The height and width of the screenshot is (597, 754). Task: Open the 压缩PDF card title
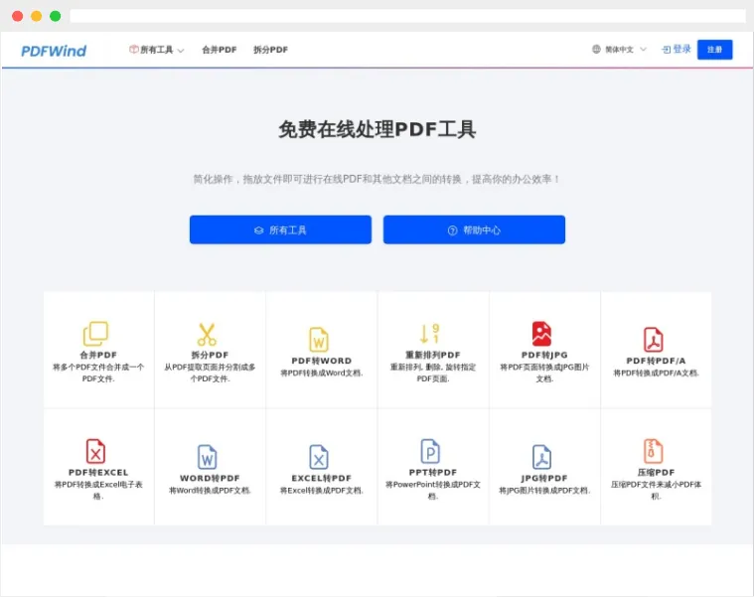pyautogui.click(x=656, y=473)
